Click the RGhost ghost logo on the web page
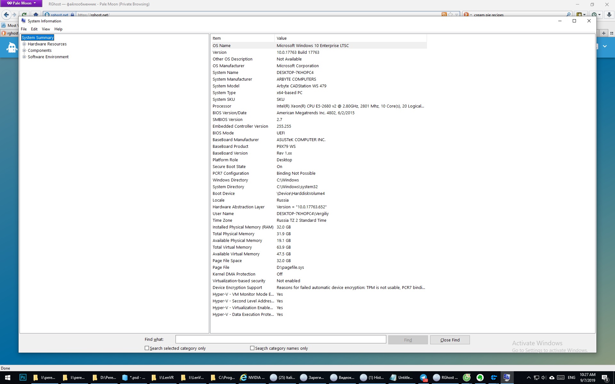Image resolution: width=615 pixels, height=384 pixels. click(x=12, y=48)
